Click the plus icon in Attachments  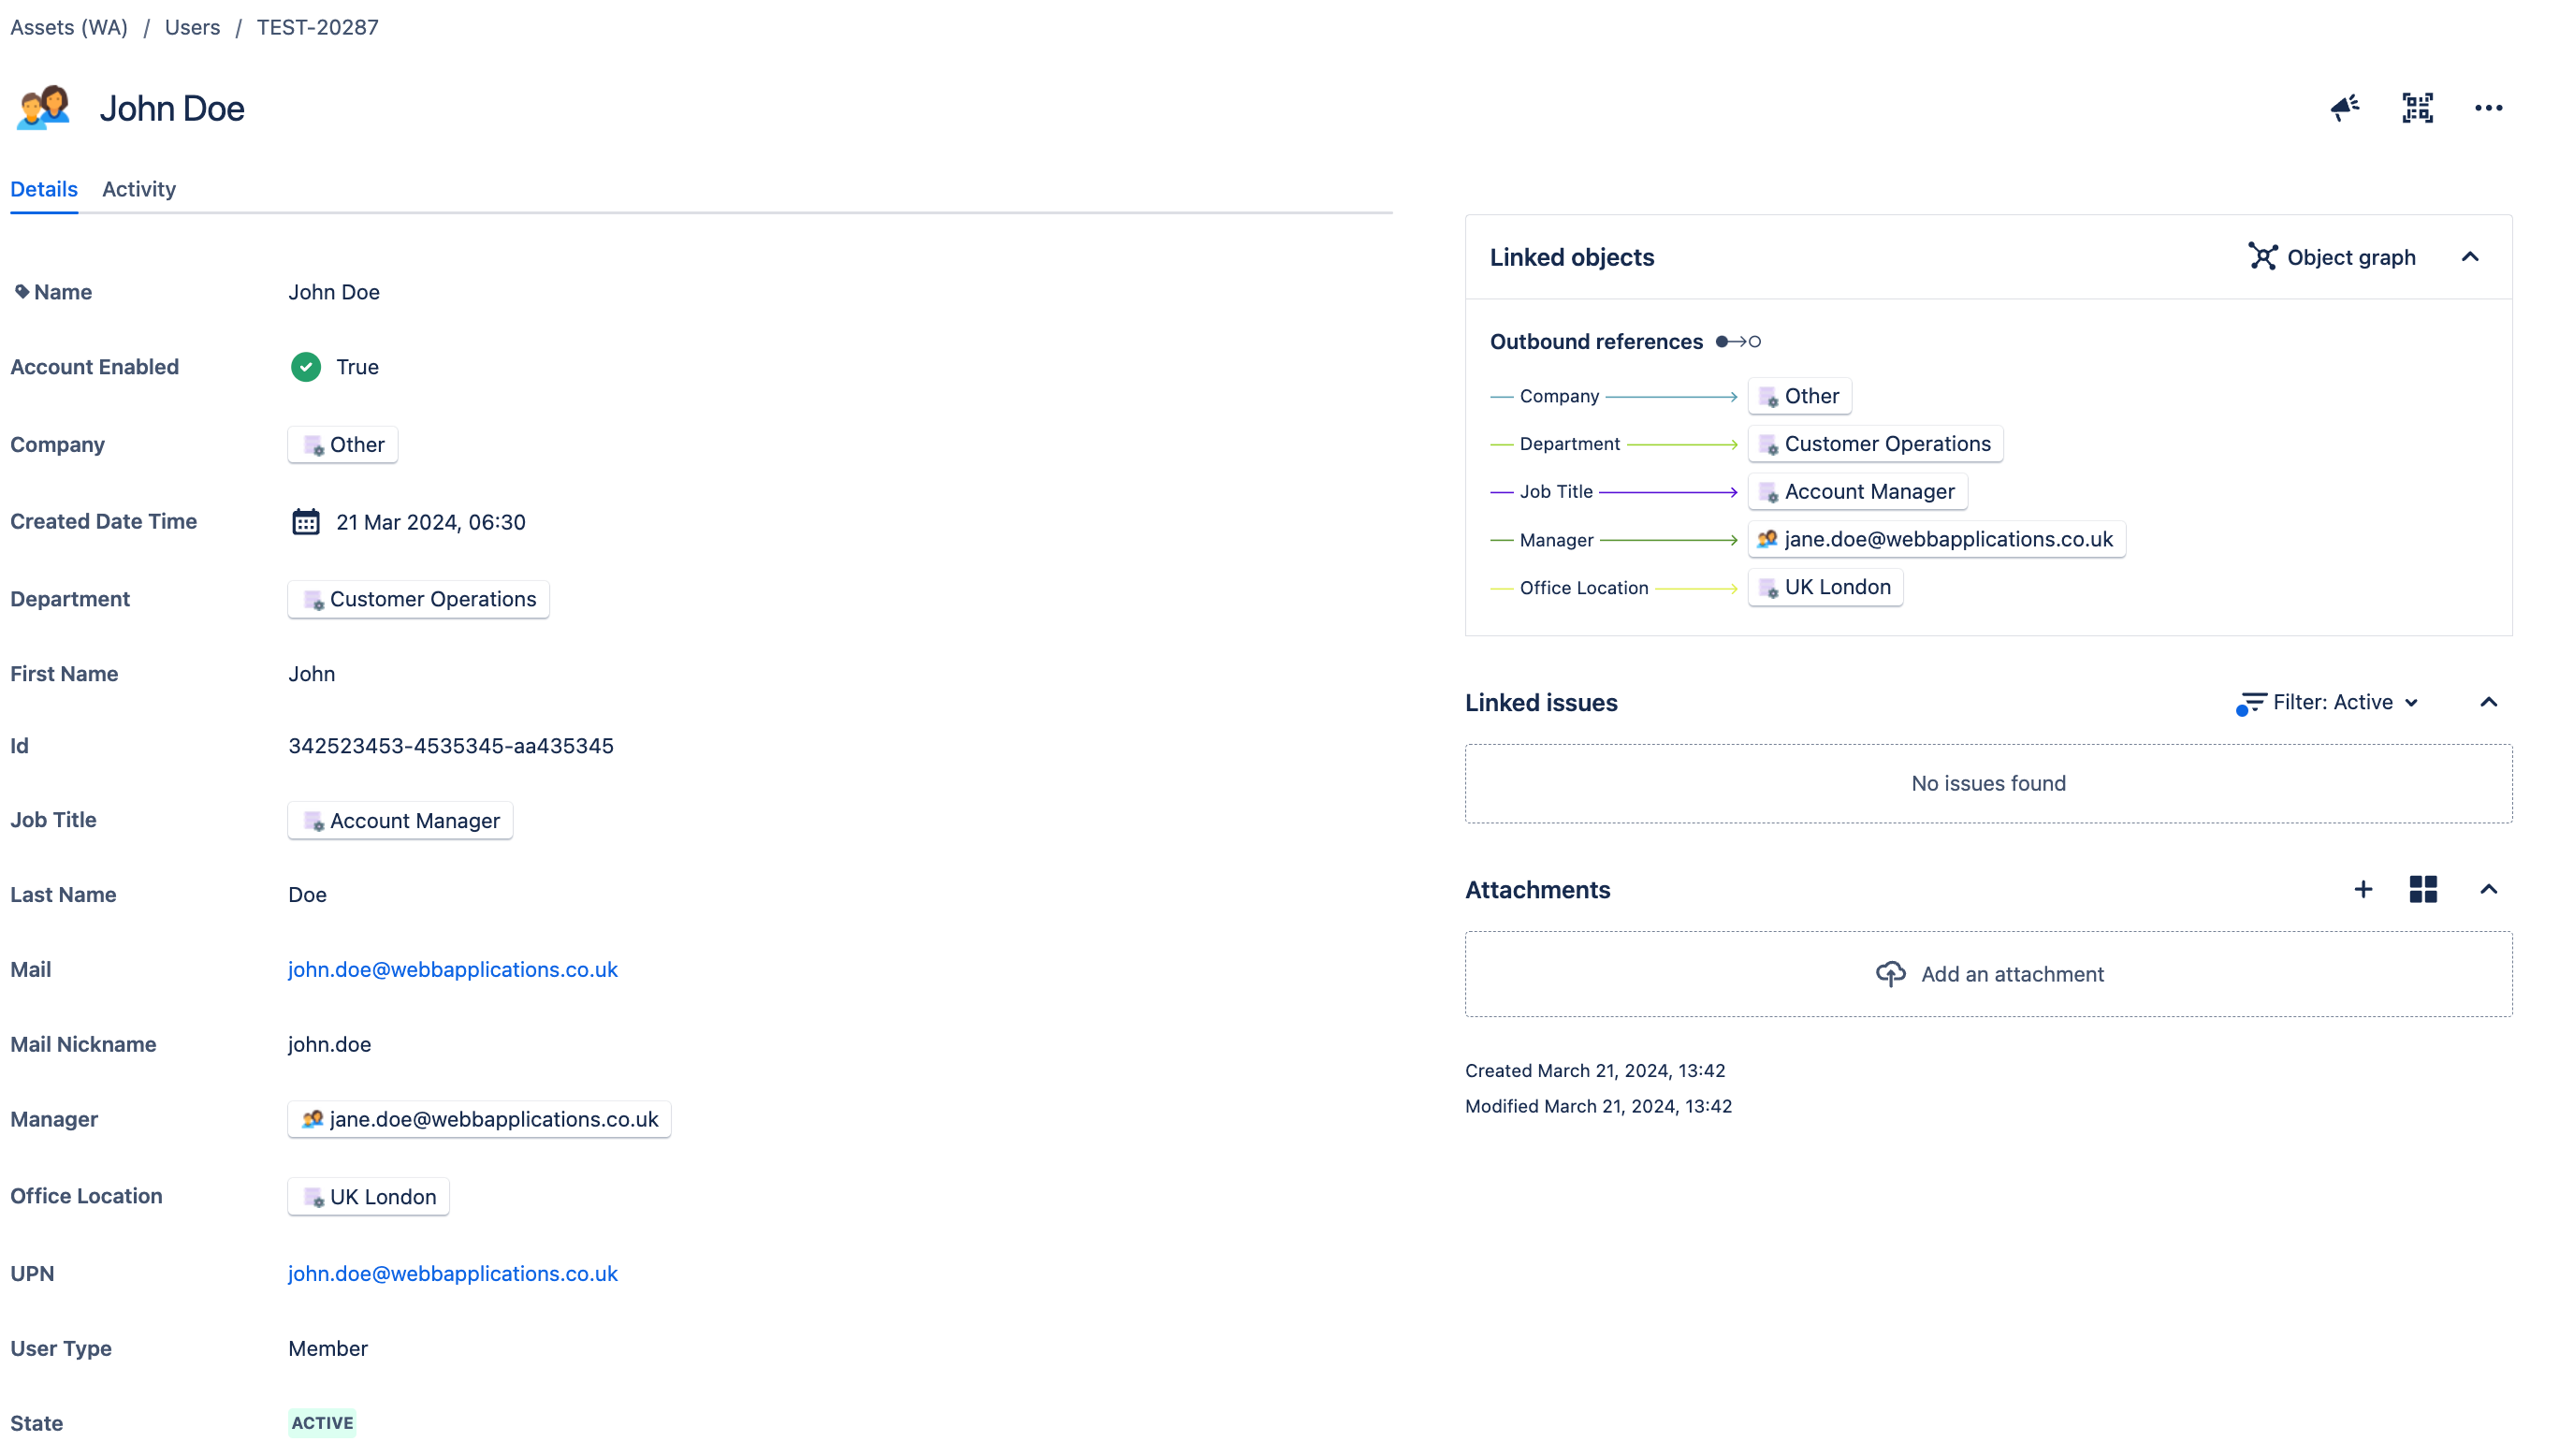2363,889
